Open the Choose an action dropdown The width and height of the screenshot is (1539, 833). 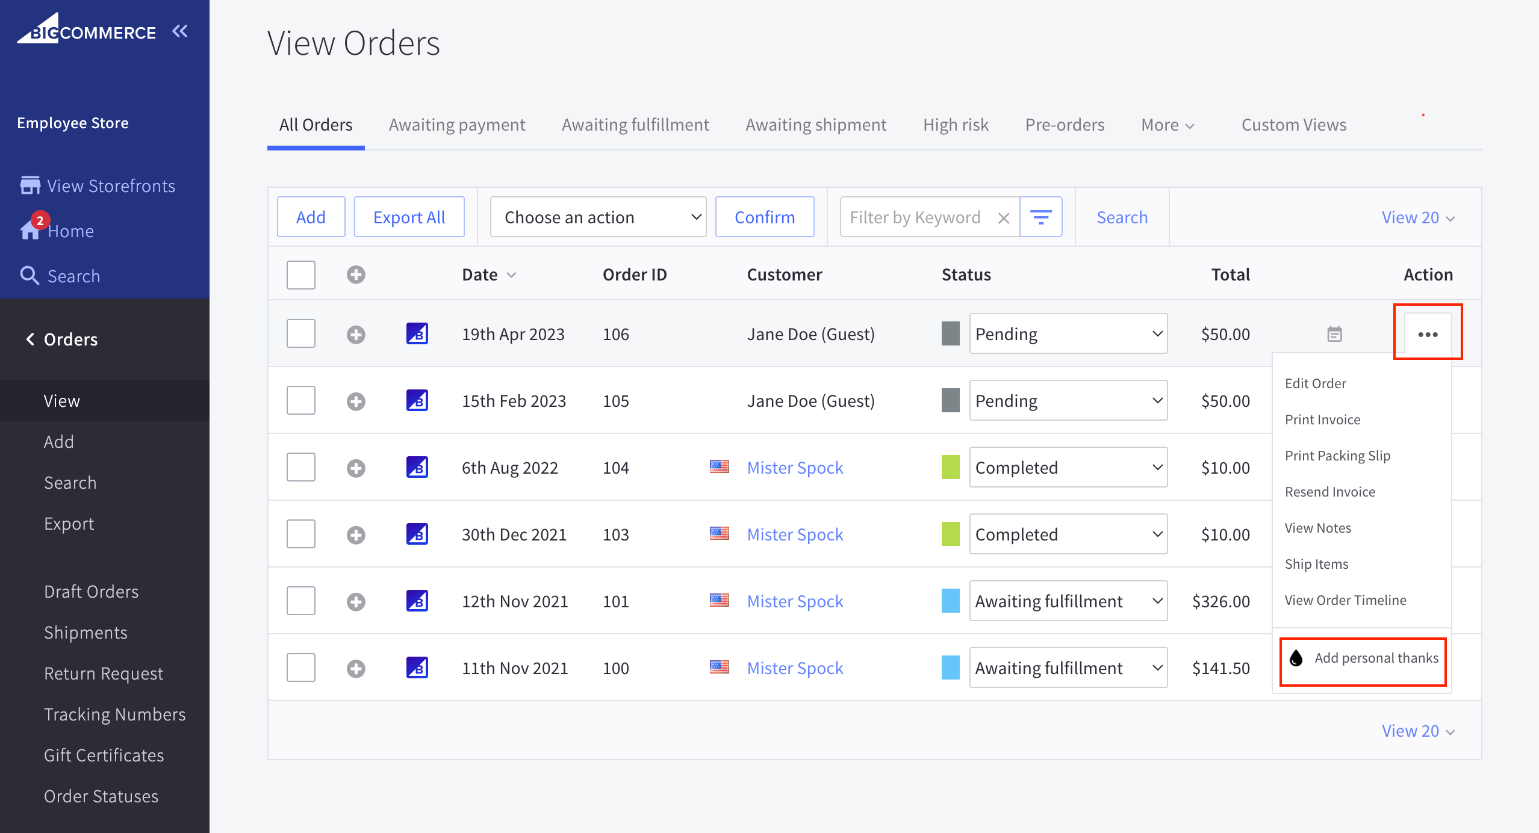pyautogui.click(x=598, y=217)
